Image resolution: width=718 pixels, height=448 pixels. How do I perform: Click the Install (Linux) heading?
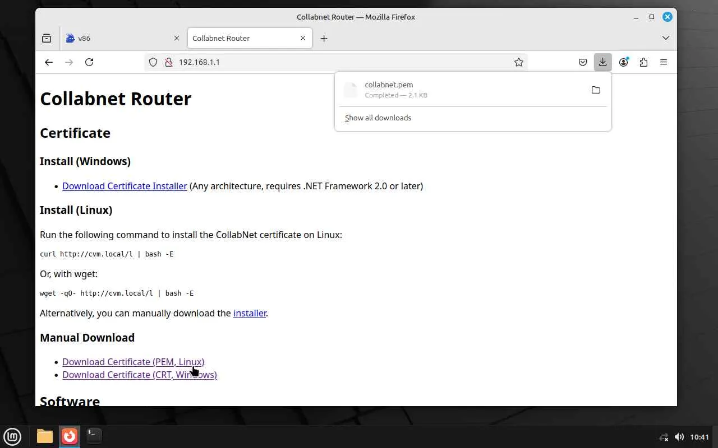coord(76,210)
